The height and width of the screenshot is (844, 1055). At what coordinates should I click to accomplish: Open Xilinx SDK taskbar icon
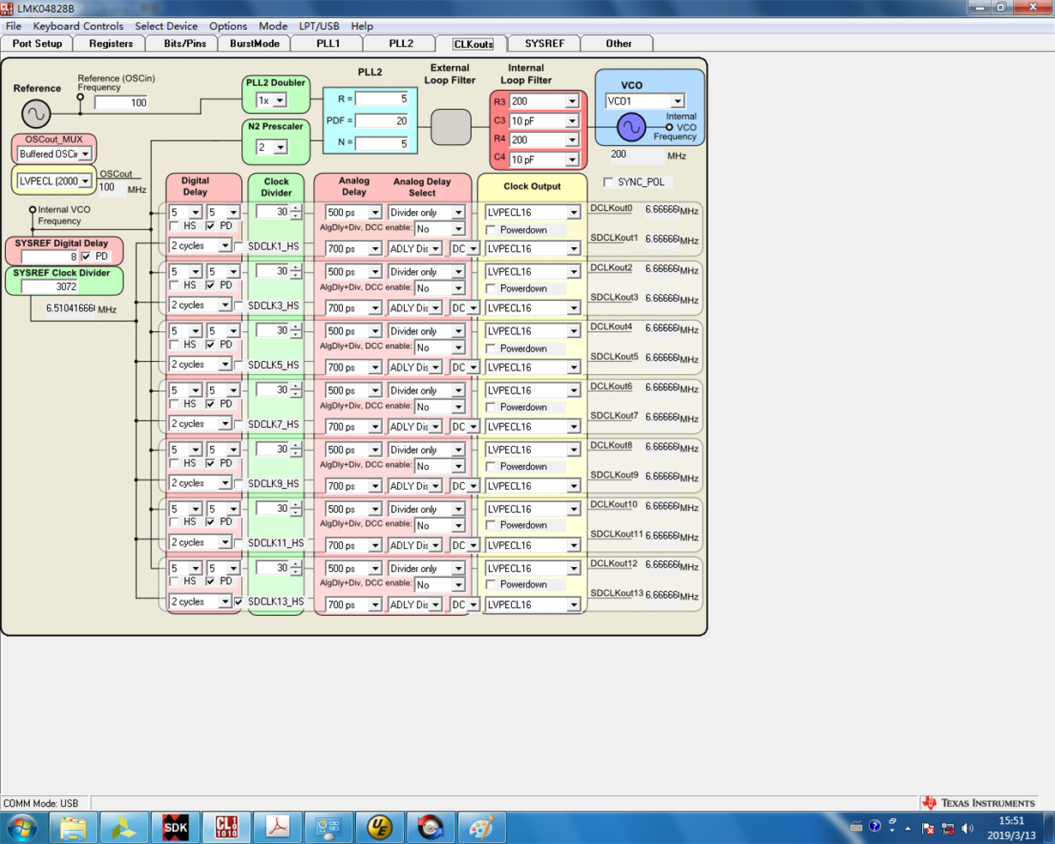pos(175,828)
